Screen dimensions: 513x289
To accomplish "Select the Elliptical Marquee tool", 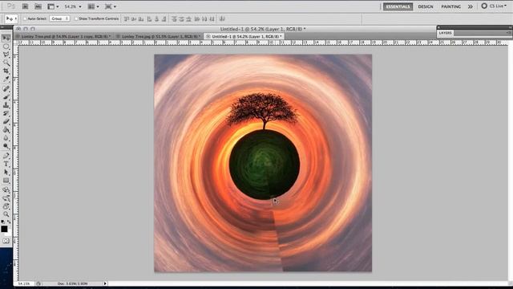I will pos(6,47).
